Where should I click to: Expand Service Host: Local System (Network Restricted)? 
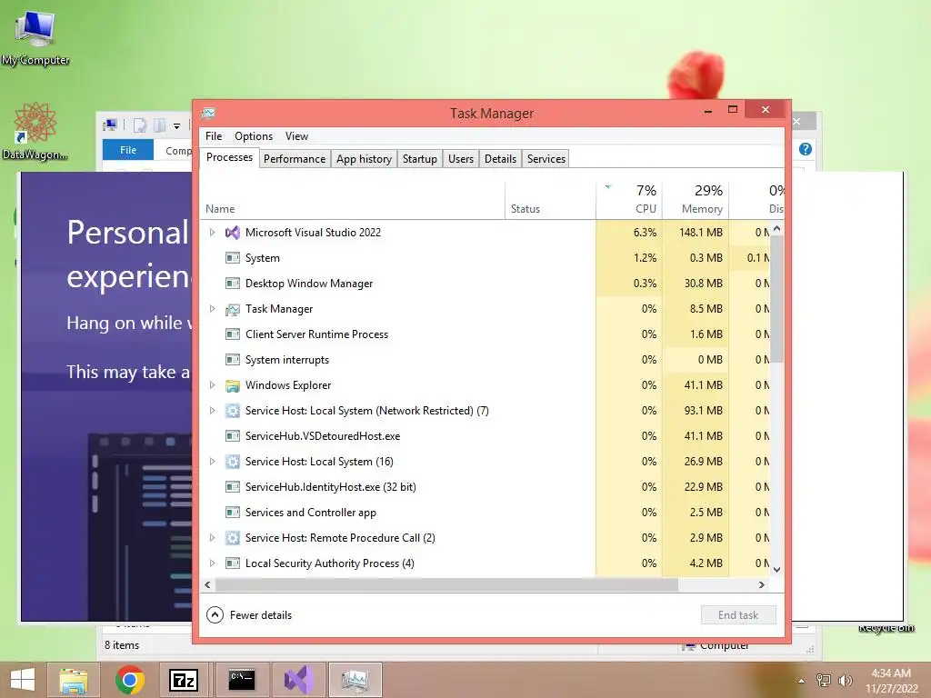click(x=212, y=411)
